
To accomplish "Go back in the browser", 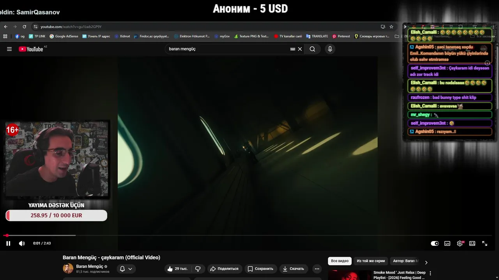I will click(x=5, y=27).
